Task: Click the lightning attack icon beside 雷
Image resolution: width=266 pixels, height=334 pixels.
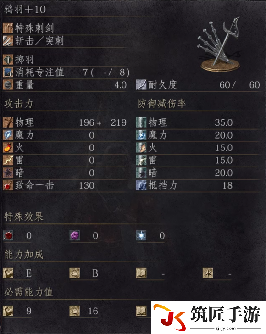Action: pyautogui.click(x=8, y=160)
